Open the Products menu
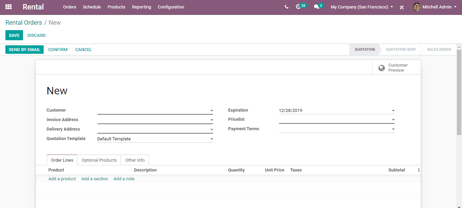This screenshot has width=462, height=208. 116,7
